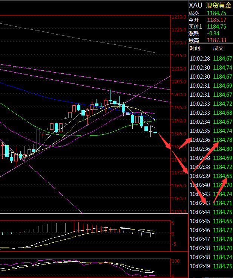Select last tick row time 10:02:49
233x278 pixels.
(x=200, y=266)
